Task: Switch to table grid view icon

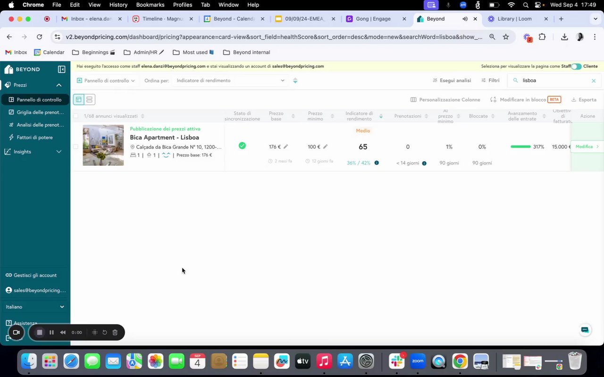Action: pos(78,99)
